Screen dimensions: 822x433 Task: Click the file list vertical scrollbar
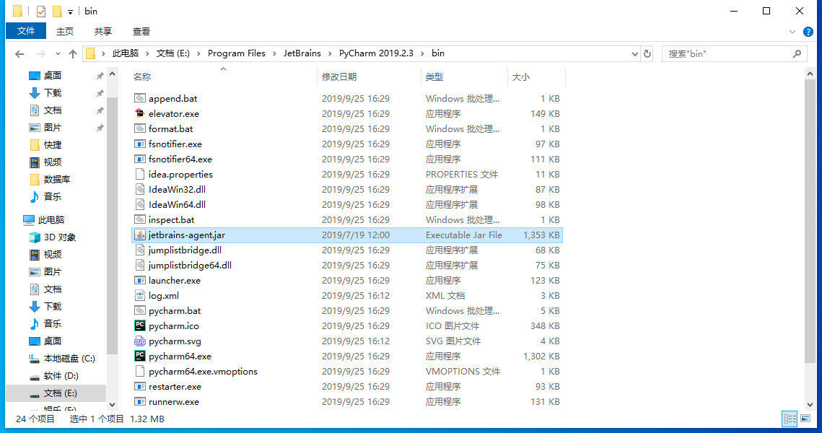(810, 222)
